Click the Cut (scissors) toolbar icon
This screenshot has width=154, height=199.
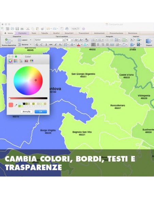point(28,29)
